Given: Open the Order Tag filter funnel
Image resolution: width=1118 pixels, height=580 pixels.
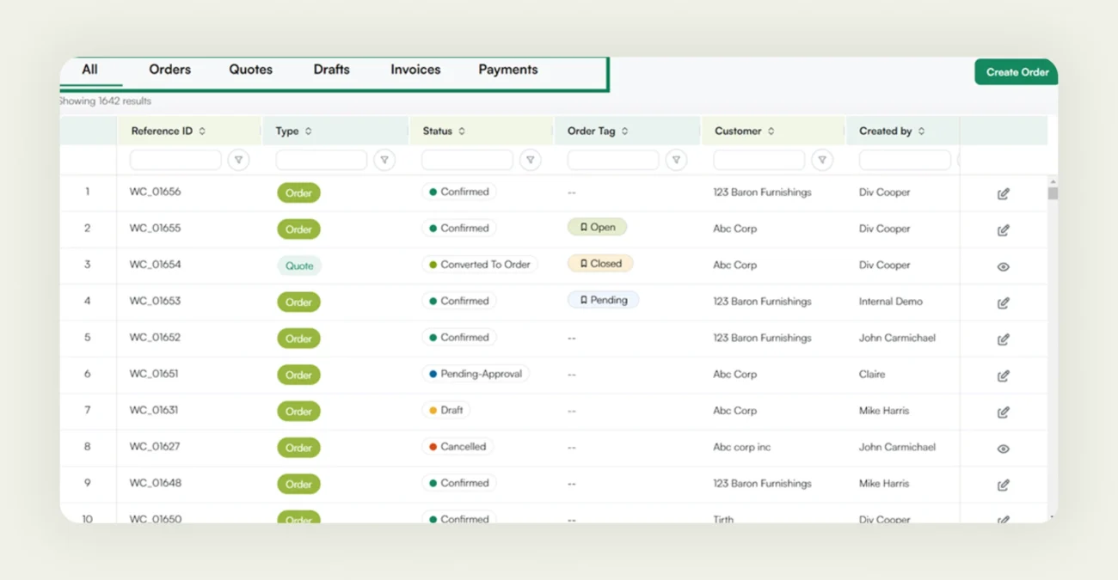Looking at the screenshot, I should click(676, 160).
